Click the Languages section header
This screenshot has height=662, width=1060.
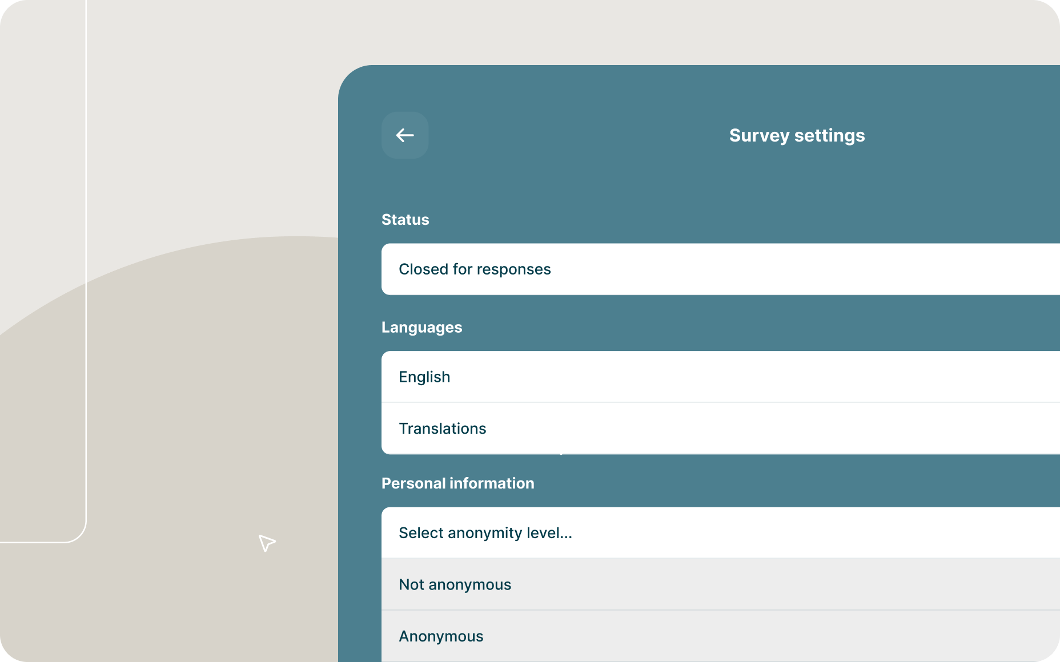point(422,327)
